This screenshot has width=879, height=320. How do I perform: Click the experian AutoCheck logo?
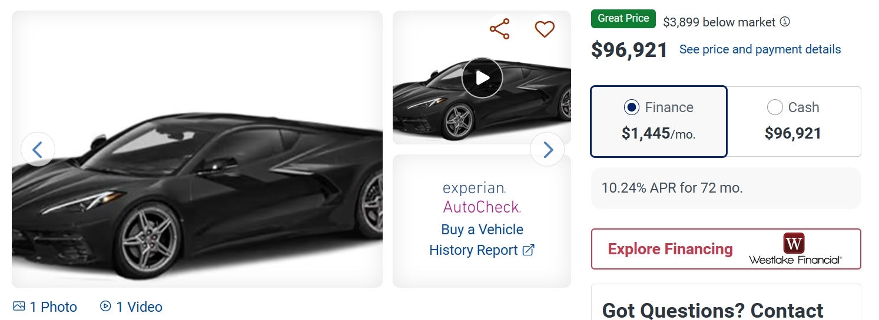tap(482, 197)
